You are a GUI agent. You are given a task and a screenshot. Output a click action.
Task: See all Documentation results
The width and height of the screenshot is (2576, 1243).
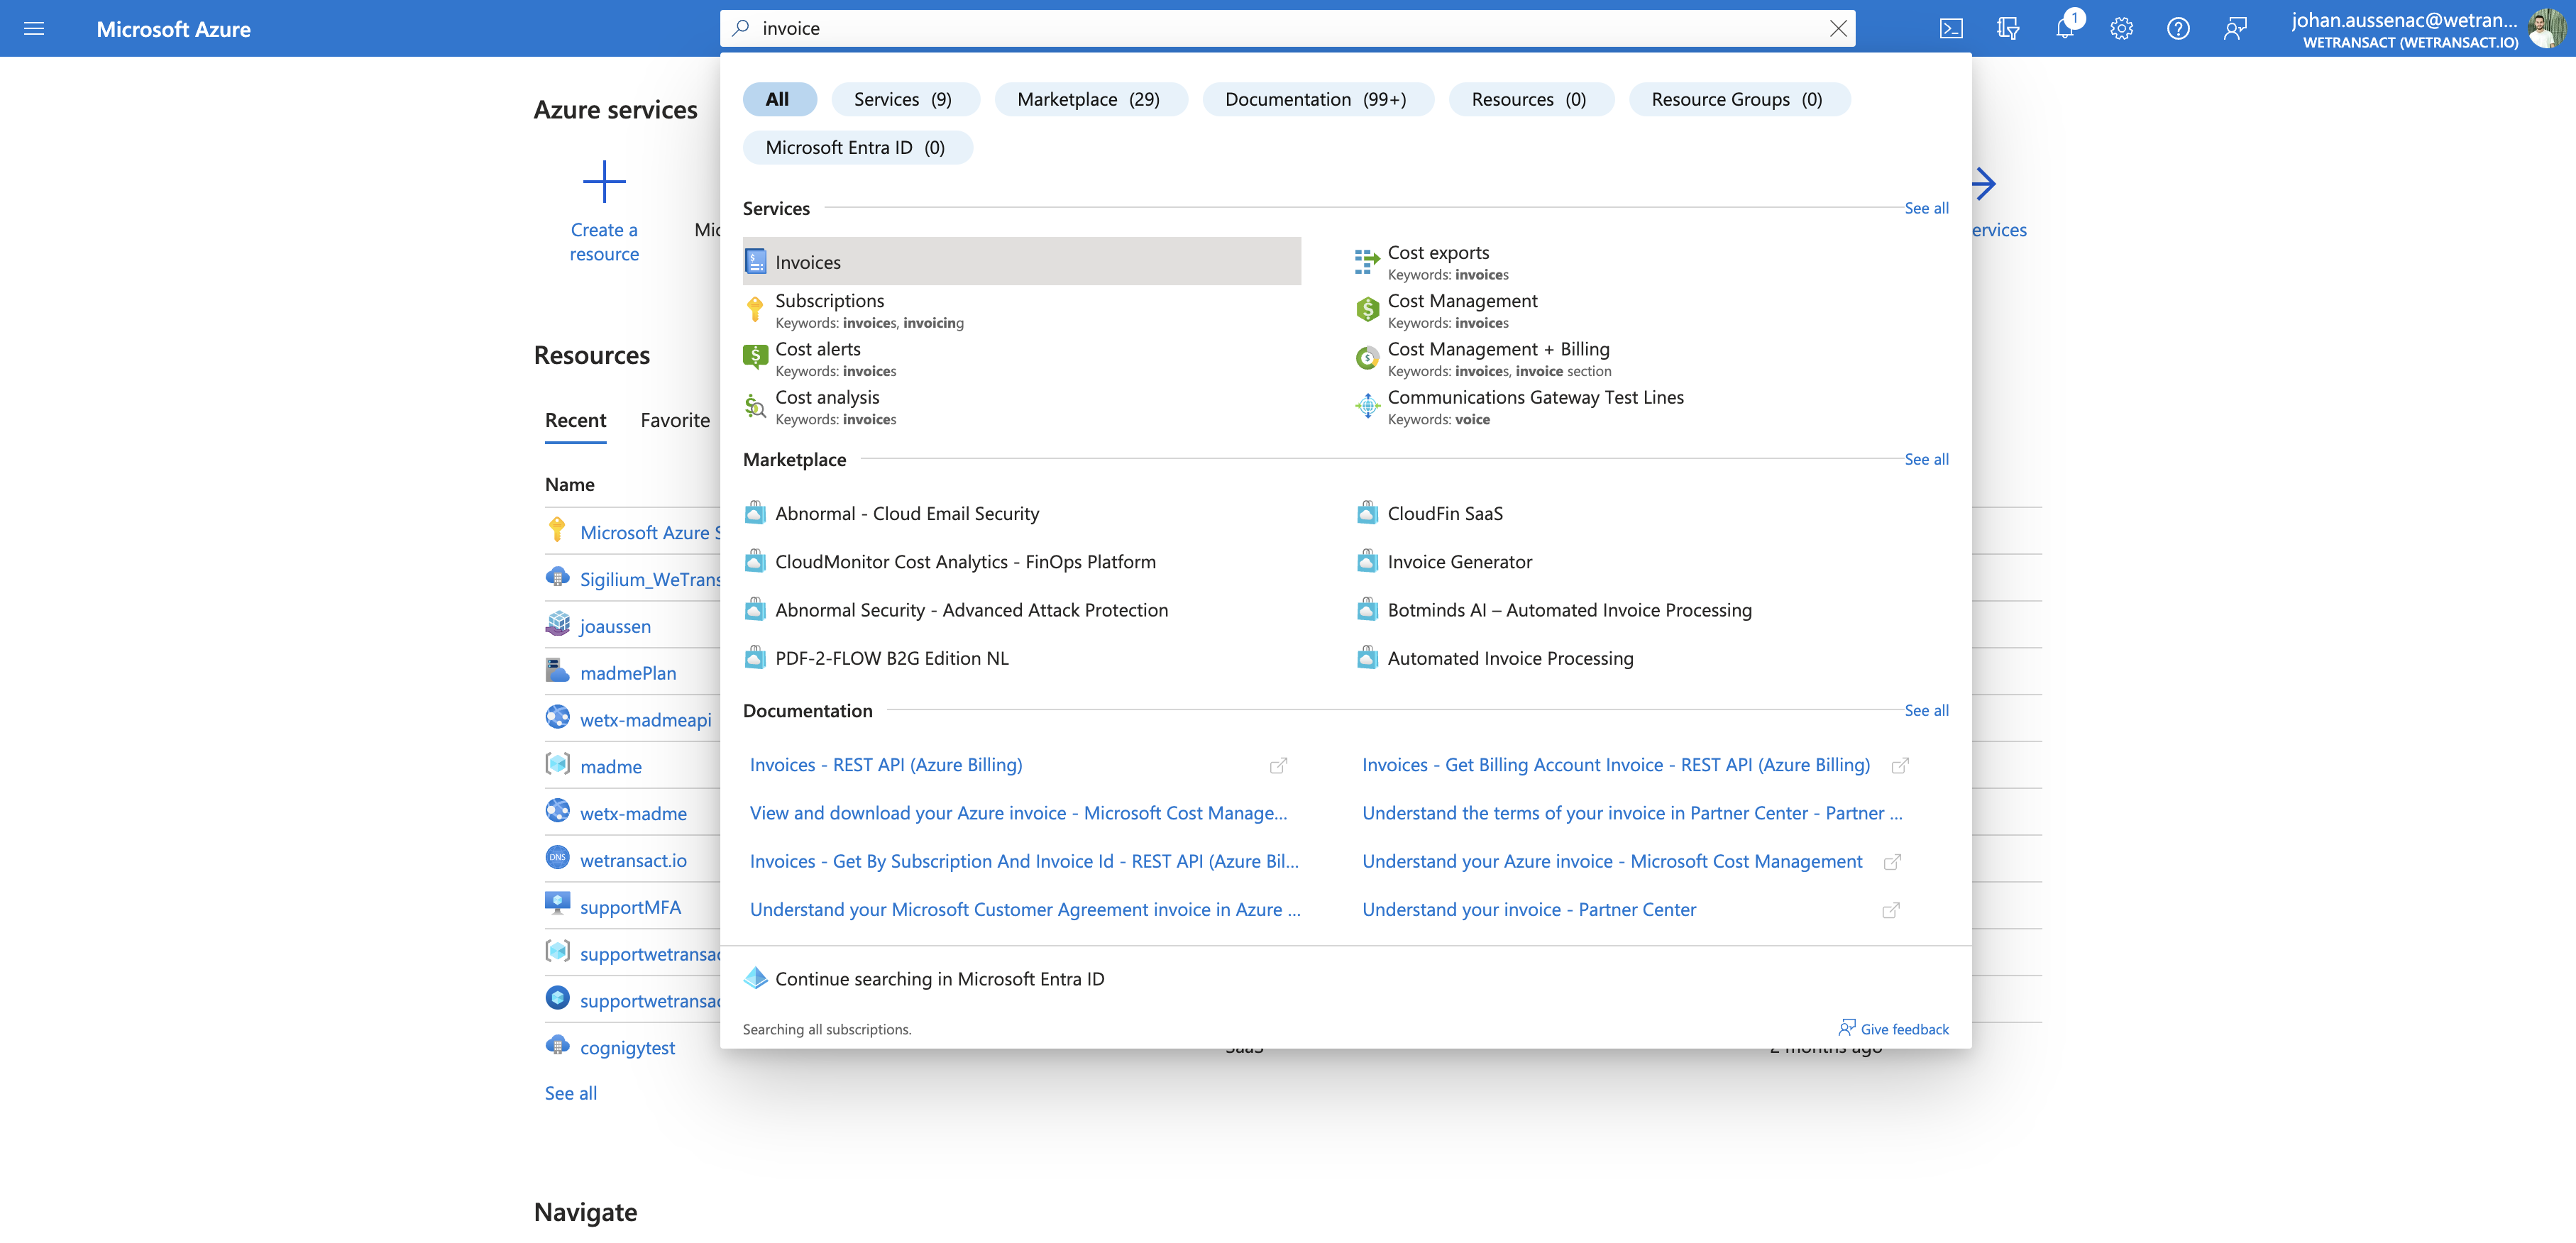click(1926, 710)
